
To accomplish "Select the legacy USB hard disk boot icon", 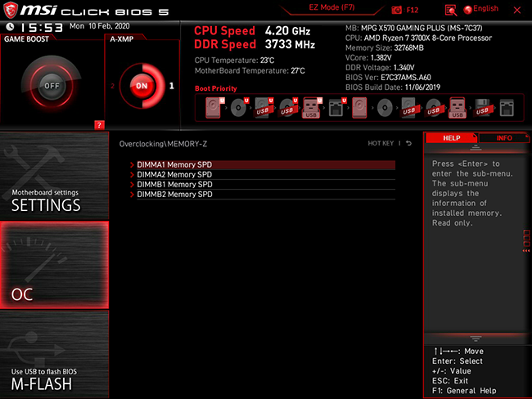I will 409,108.
